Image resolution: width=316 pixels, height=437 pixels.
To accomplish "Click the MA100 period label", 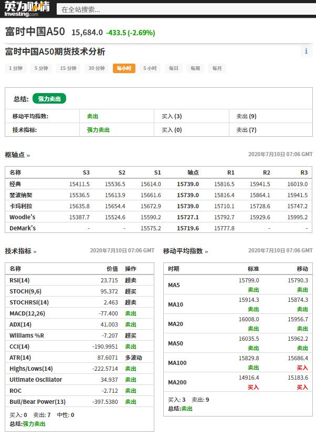I will click(x=177, y=363).
